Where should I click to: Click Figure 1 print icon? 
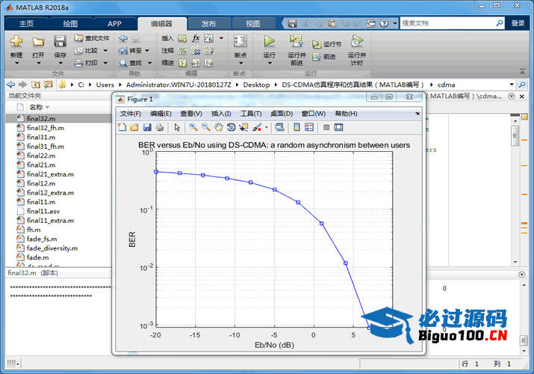[159, 127]
